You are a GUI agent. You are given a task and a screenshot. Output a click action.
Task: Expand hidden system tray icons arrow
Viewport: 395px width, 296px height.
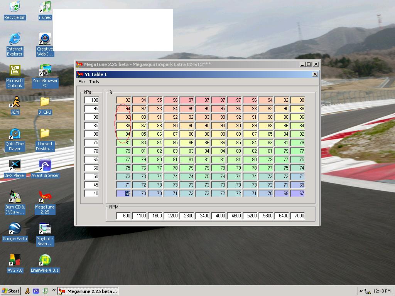[361, 291]
